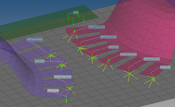
Task: Click the ELEMID GS (face to face) label
Action: [x=152, y=59]
